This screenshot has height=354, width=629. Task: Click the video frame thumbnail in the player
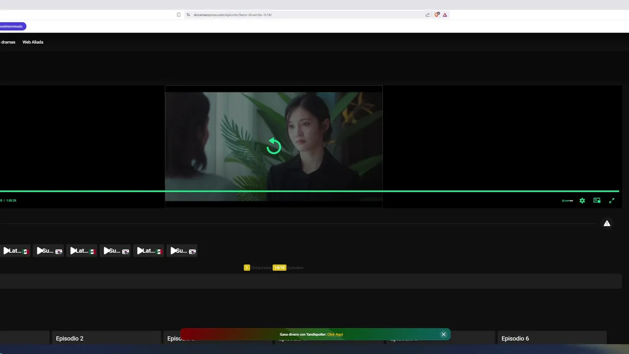click(x=274, y=147)
